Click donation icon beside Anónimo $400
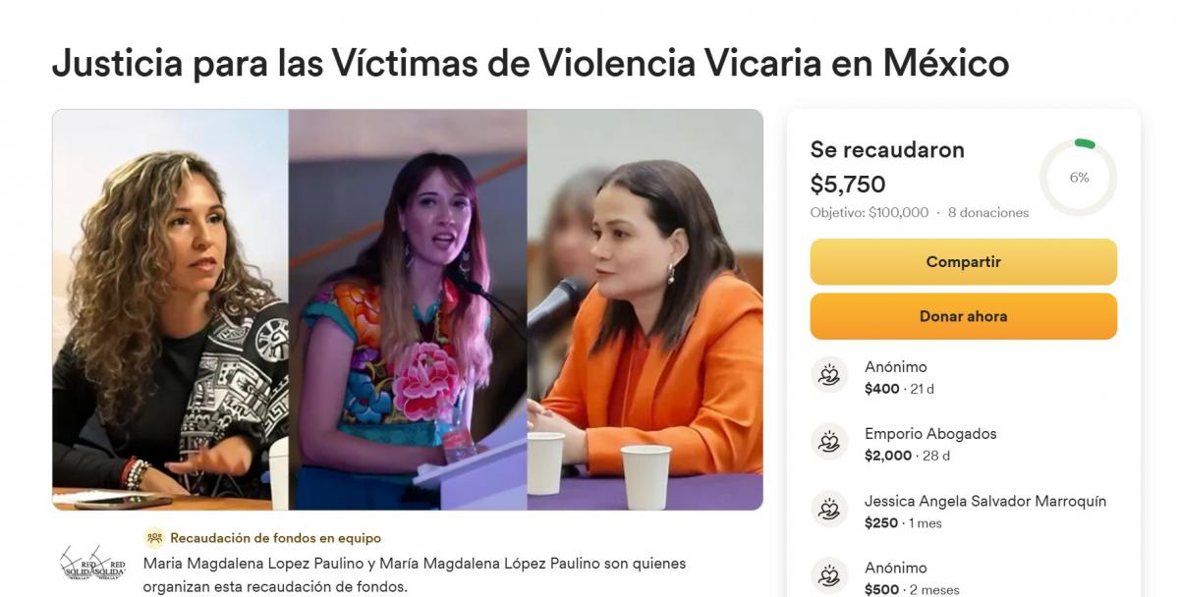 click(x=829, y=375)
